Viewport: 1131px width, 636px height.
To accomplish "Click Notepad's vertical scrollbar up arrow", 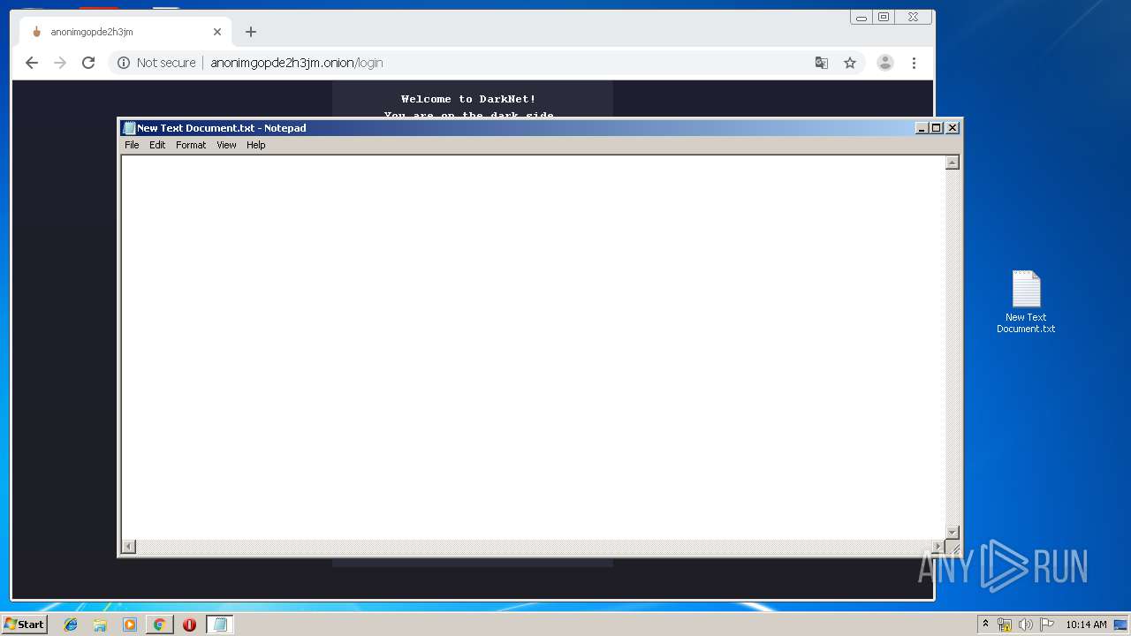I will pos(953,163).
